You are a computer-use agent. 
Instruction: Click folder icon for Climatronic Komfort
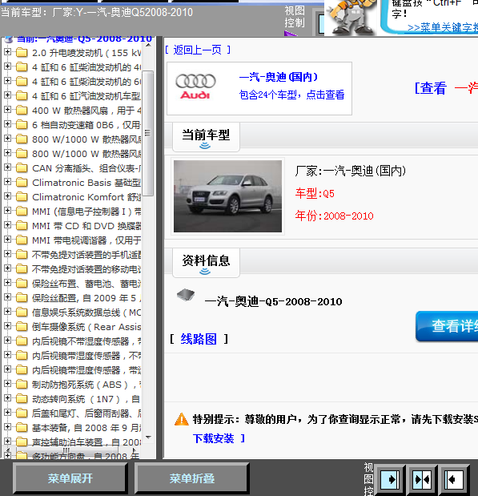[22, 197]
